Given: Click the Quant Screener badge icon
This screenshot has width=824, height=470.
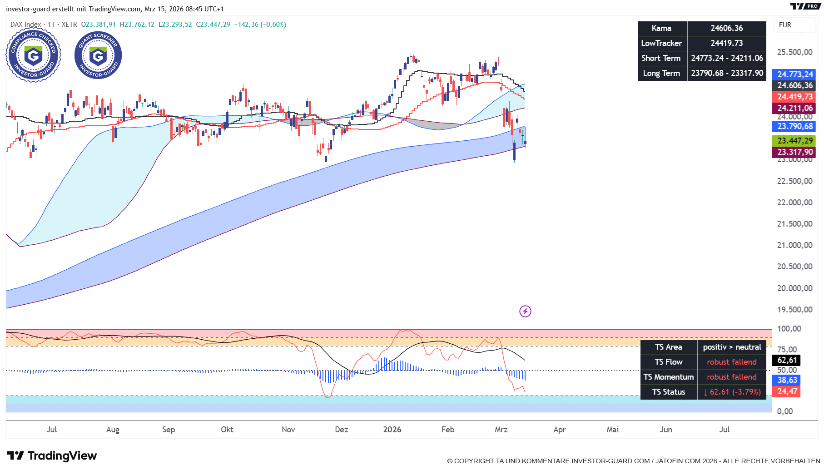Looking at the screenshot, I should coord(98,55).
